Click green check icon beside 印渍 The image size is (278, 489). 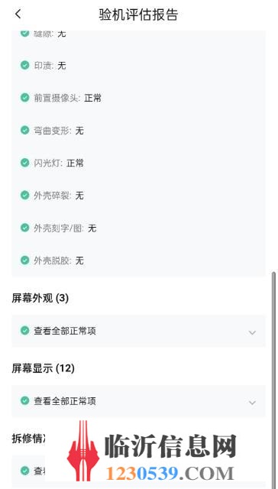25,65
